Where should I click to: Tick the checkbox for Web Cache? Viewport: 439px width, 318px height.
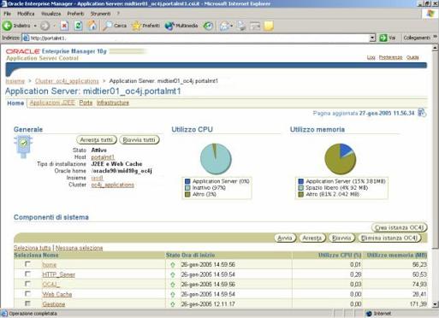coord(27,293)
